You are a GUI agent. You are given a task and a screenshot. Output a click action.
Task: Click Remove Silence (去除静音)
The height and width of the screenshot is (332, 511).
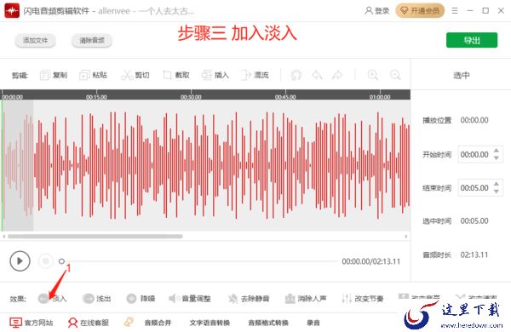249,299
